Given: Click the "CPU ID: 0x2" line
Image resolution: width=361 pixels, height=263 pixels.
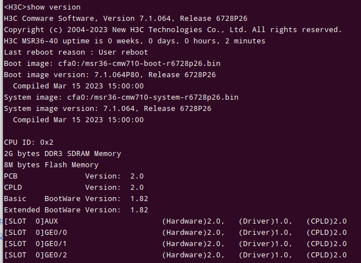Looking at the screenshot, I should [28, 142].
